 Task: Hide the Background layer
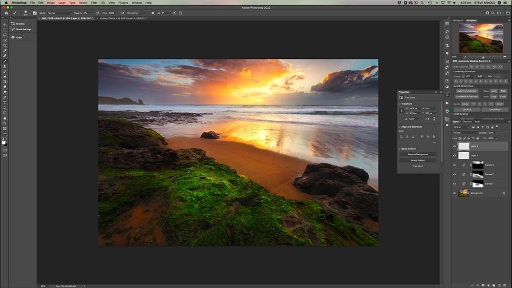coord(454,193)
